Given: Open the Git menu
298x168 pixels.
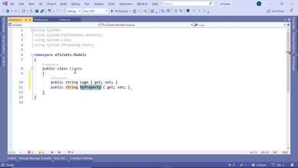Looking at the screenshot, I should click(x=41, y=4).
